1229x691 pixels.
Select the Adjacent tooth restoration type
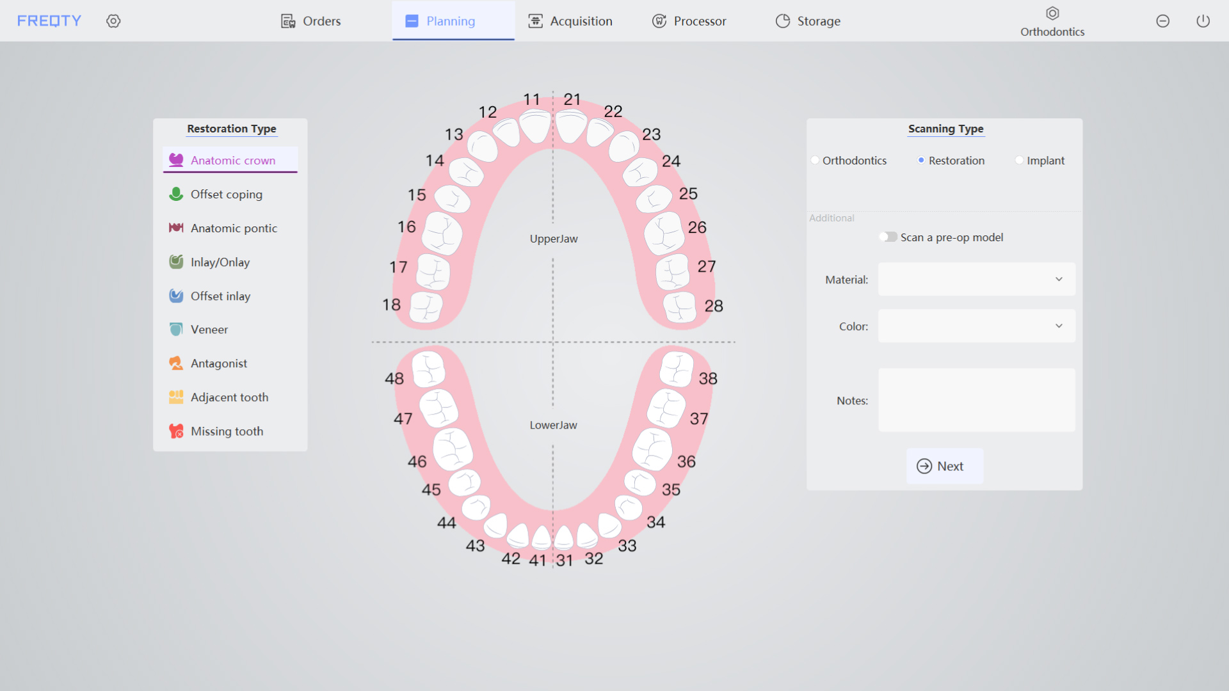tap(229, 397)
